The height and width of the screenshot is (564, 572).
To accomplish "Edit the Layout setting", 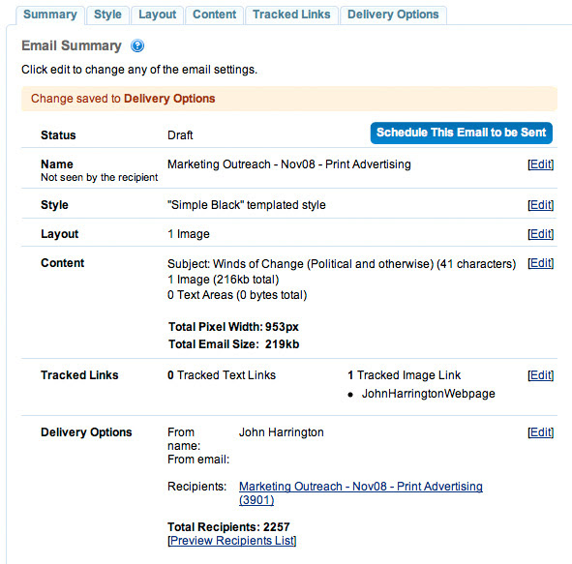I will [x=541, y=234].
